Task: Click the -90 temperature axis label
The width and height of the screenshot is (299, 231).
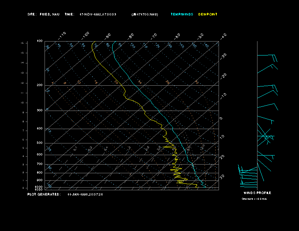Action: pyautogui.click(x=108, y=36)
